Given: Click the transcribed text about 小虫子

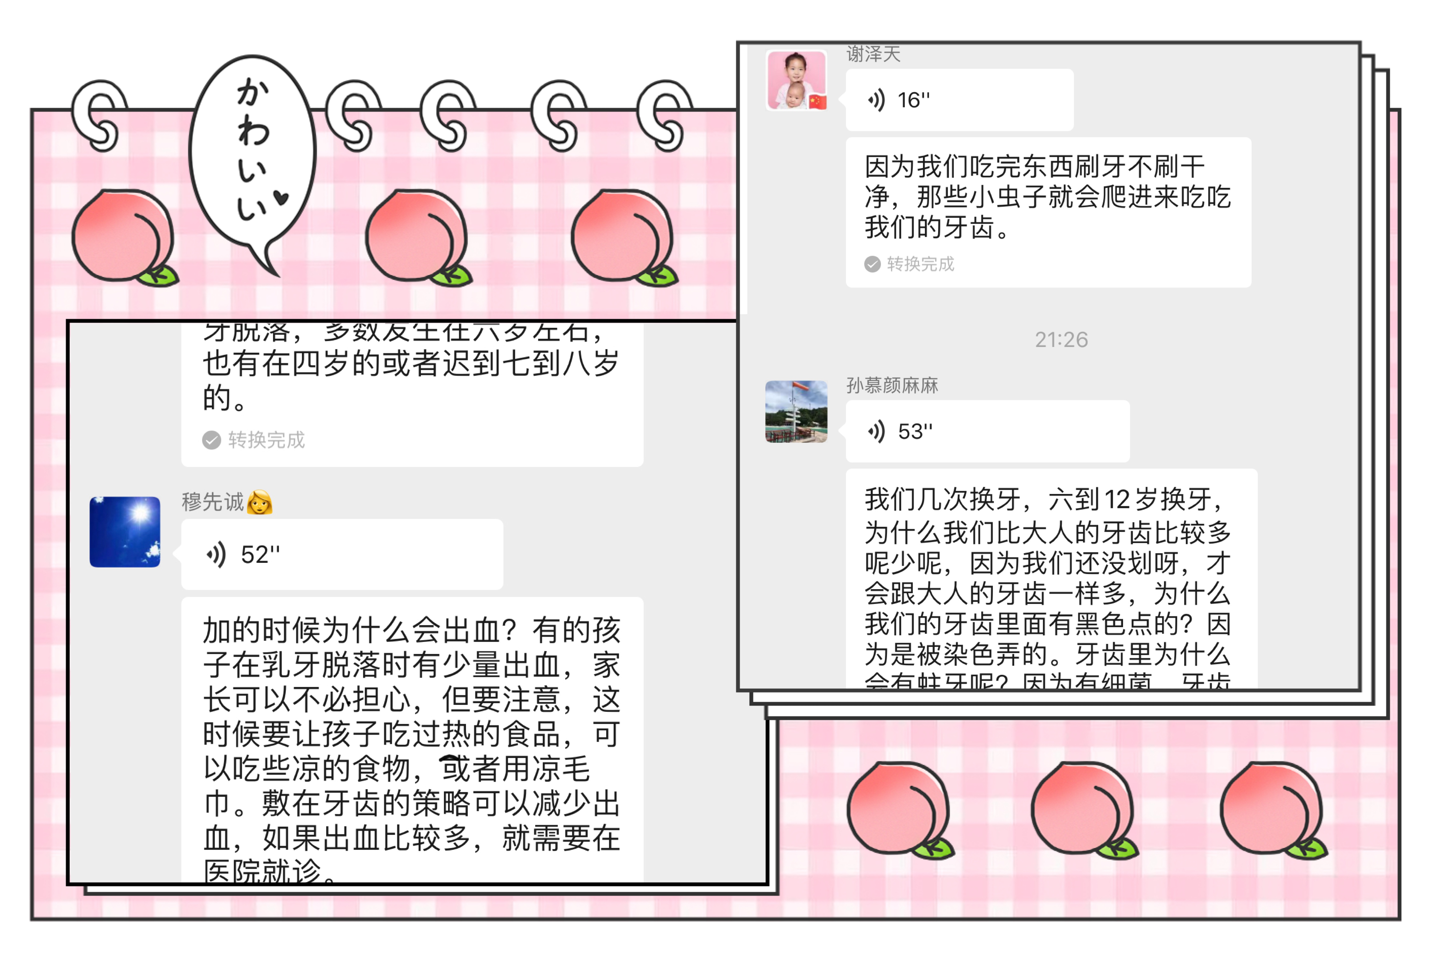Looking at the screenshot, I should click(x=1048, y=197).
